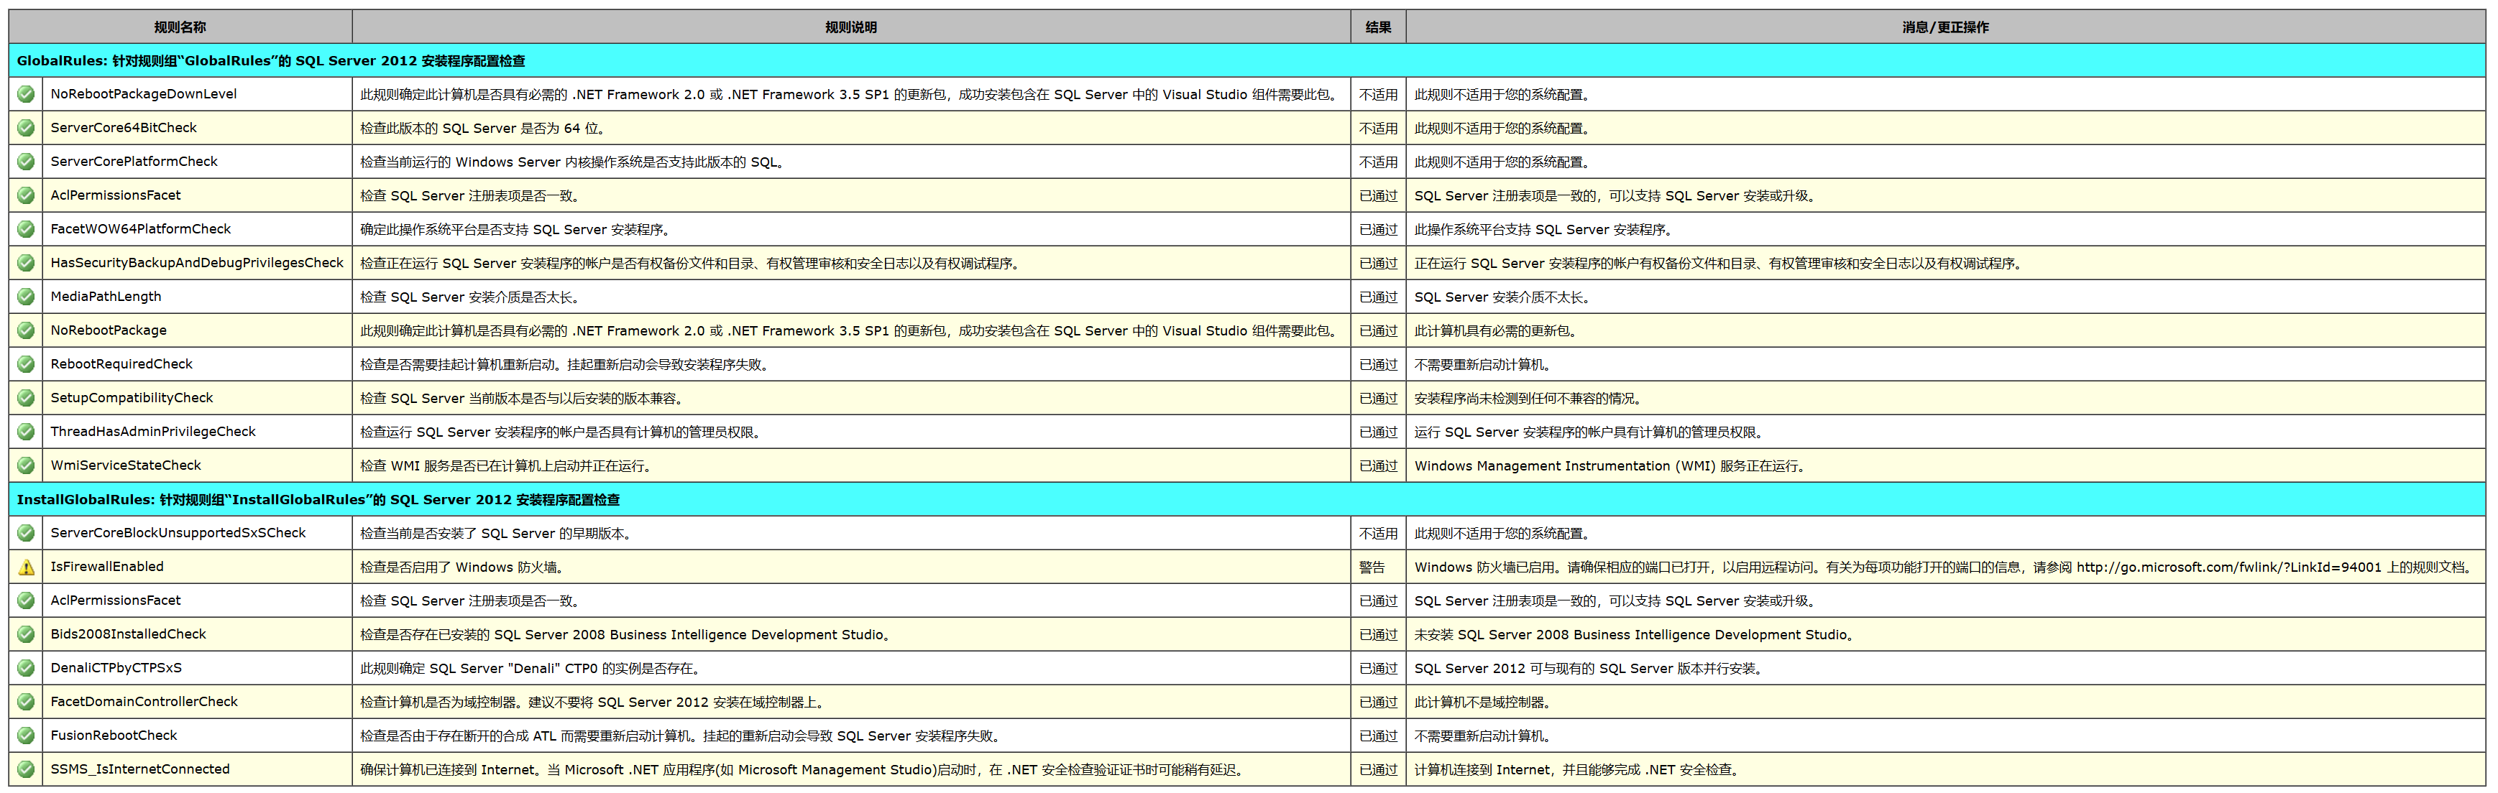Click green check icon beside NoRebootPackageDownLevel
The height and width of the screenshot is (793, 2498).
(26, 94)
